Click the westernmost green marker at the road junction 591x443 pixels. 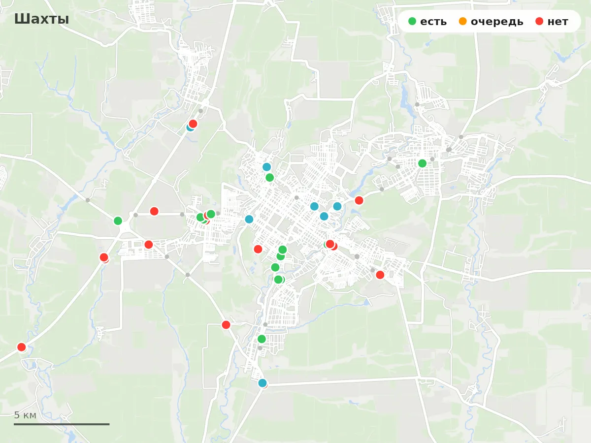point(118,221)
